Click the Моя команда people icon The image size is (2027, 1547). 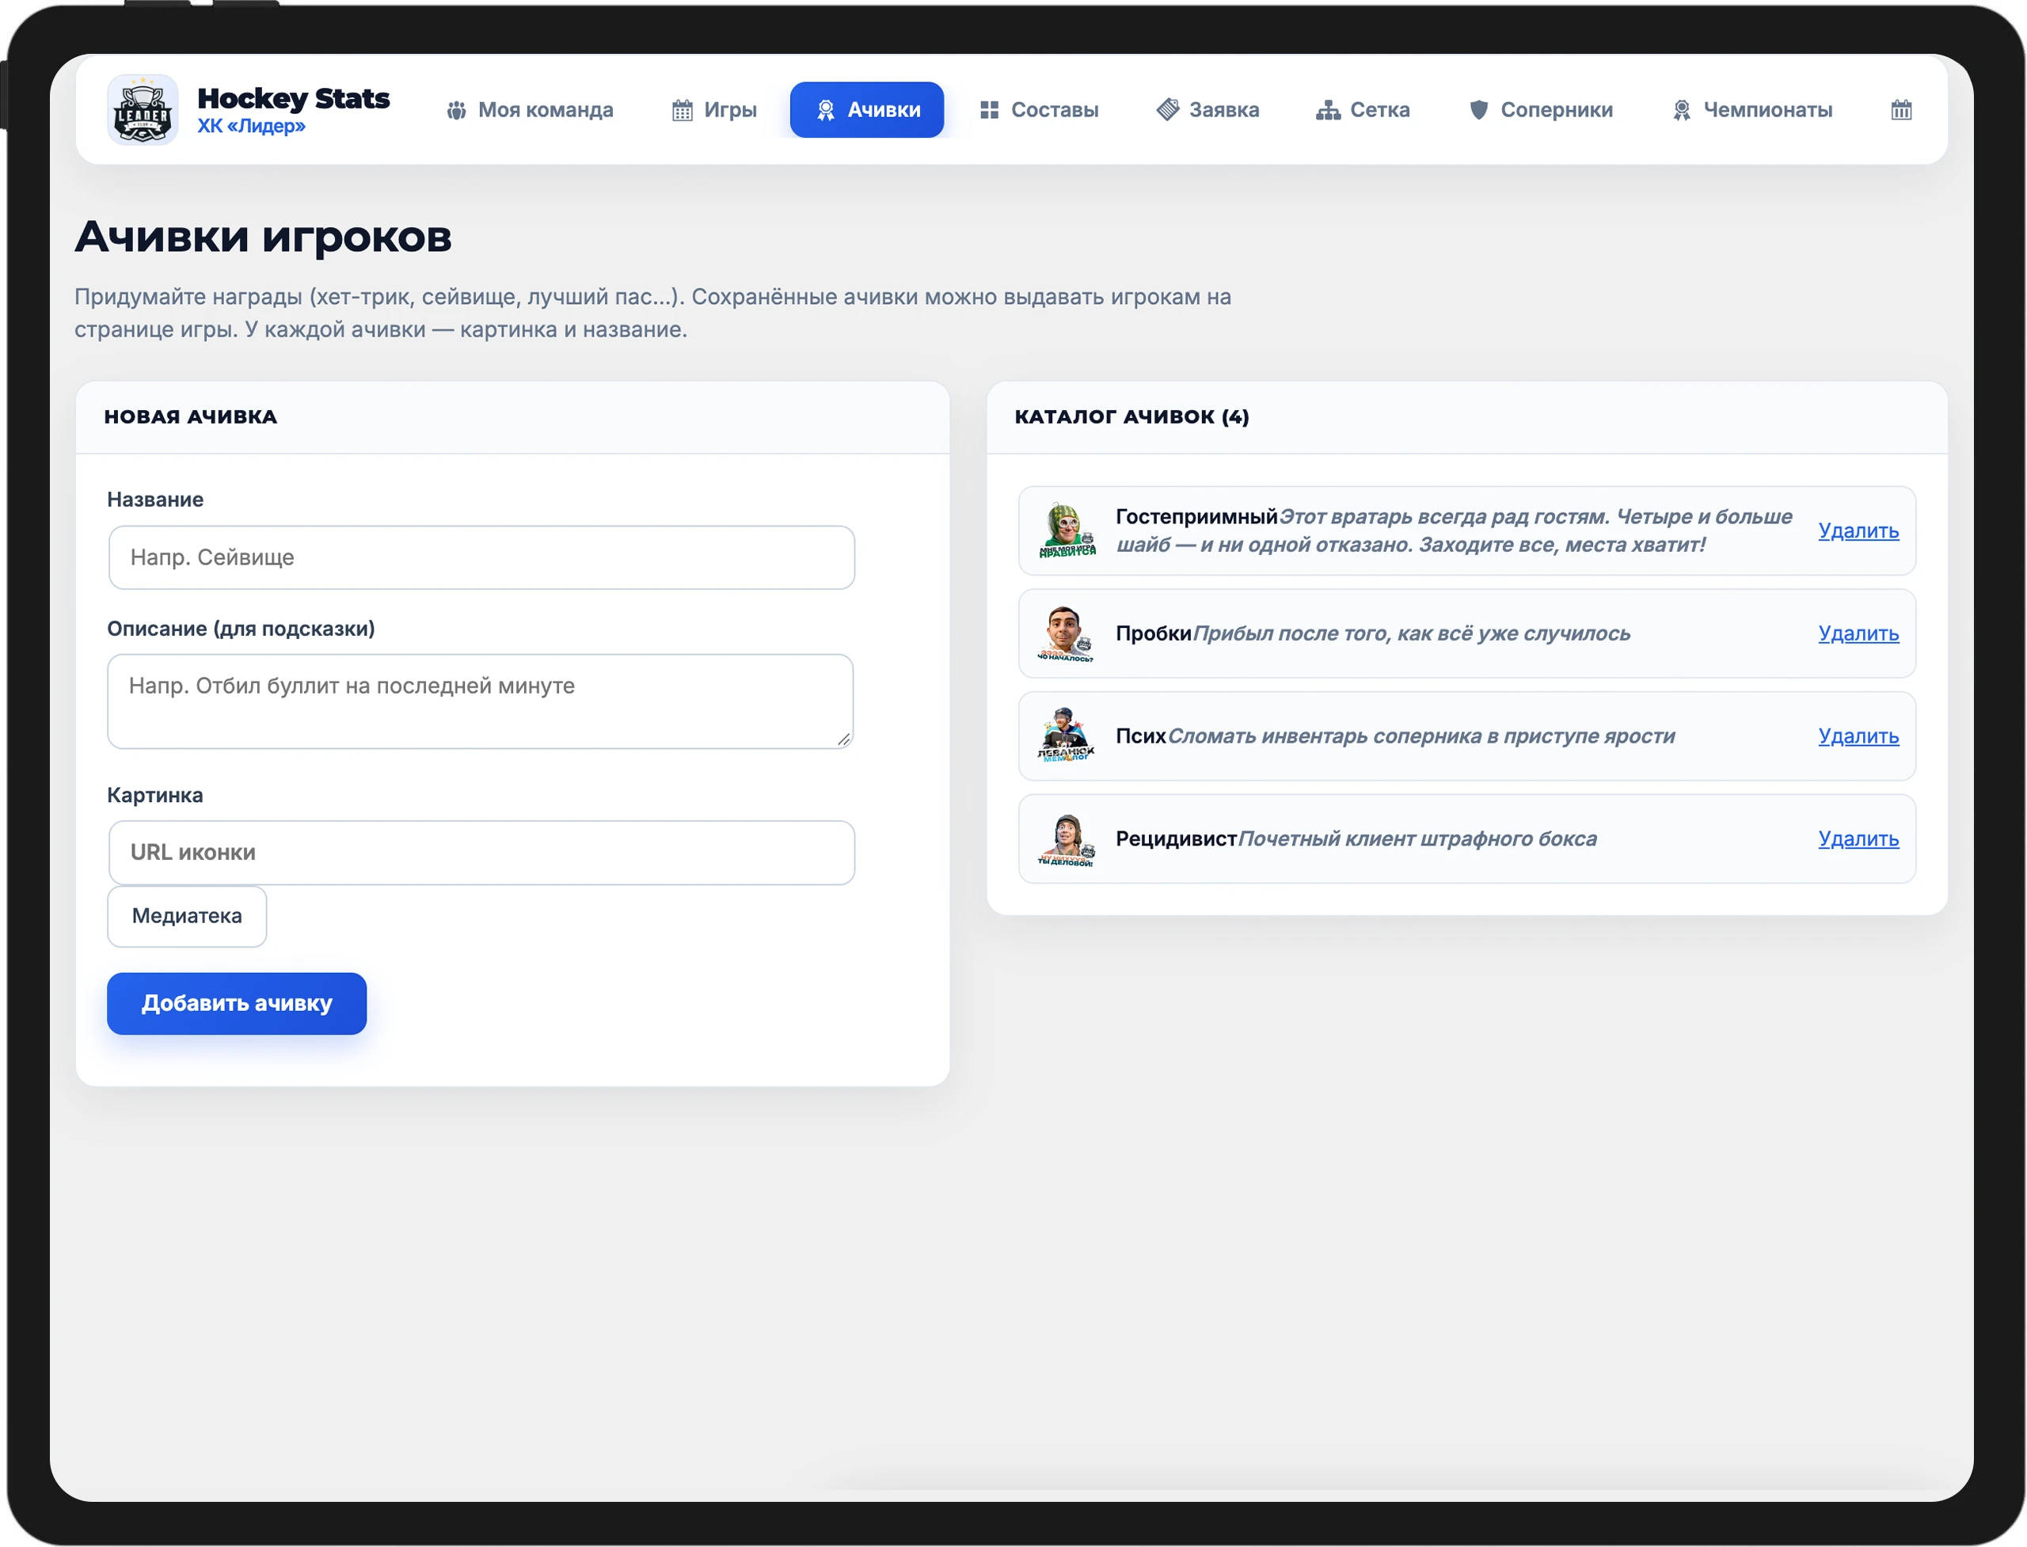click(x=456, y=111)
